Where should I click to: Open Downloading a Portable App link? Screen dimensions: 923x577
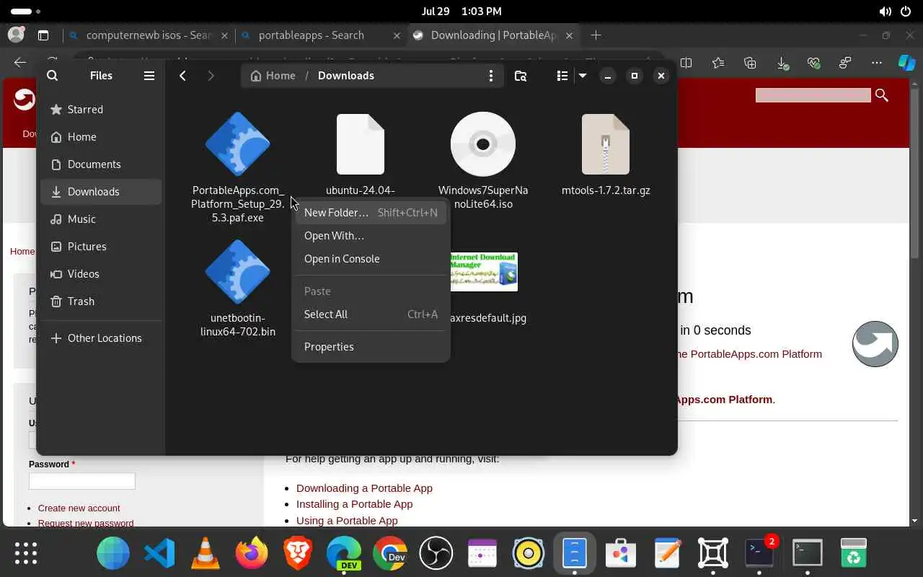(364, 488)
